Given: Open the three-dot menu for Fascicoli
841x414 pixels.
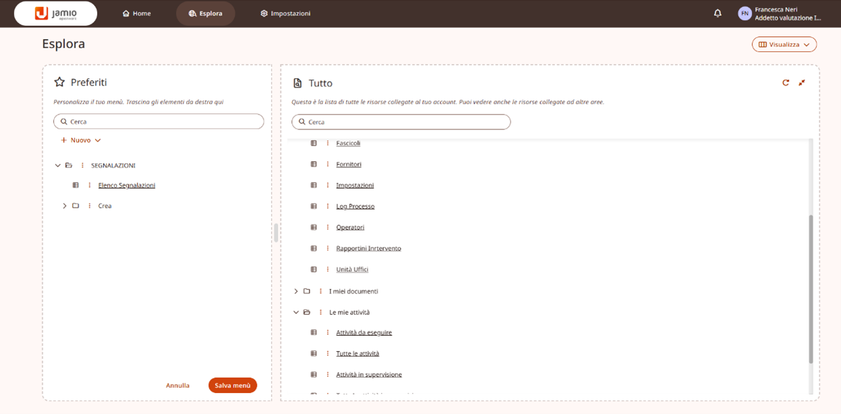Looking at the screenshot, I should (x=328, y=143).
